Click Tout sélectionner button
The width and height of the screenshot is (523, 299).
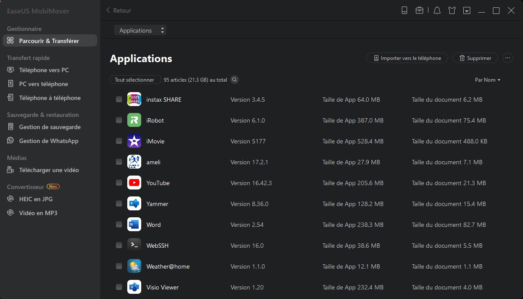pyautogui.click(x=135, y=80)
